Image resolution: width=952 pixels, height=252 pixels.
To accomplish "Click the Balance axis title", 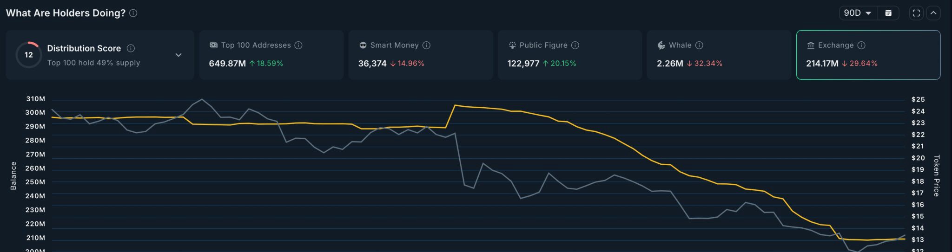I will click(13, 176).
